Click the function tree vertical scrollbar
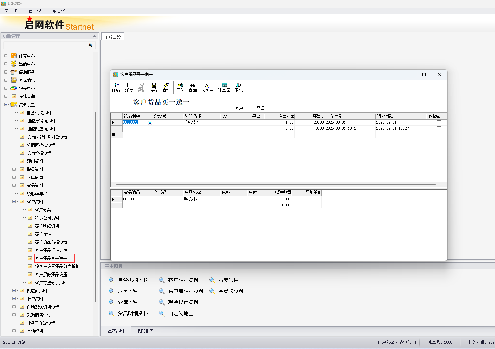This screenshot has height=349, width=495. (x=96, y=207)
